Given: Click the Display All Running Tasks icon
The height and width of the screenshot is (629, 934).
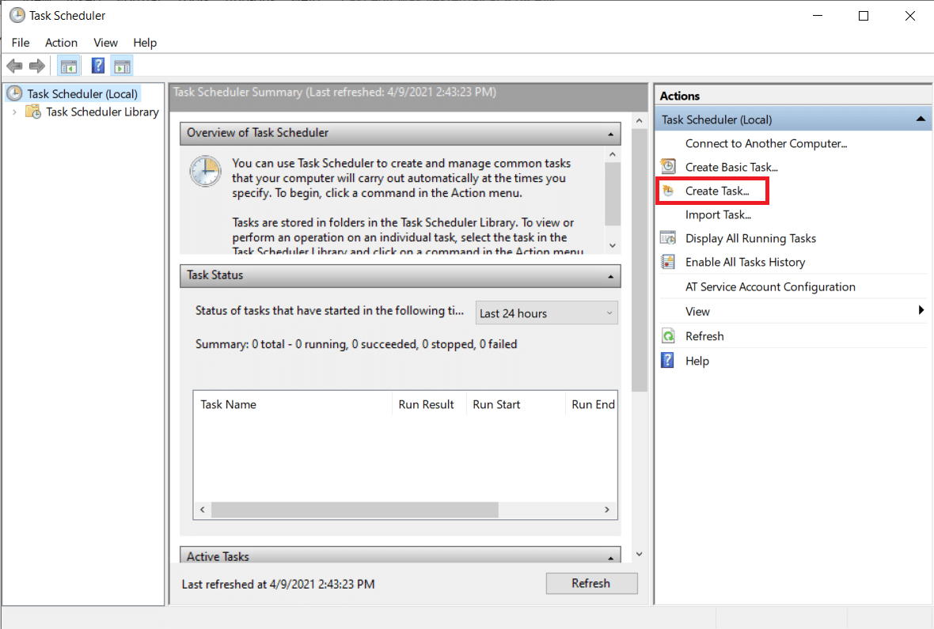Looking at the screenshot, I should click(x=668, y=238).
